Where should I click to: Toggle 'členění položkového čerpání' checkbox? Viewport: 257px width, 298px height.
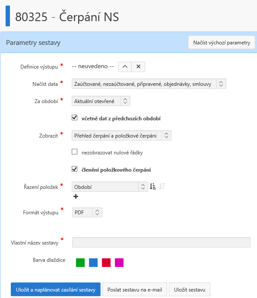pos(75,169)
